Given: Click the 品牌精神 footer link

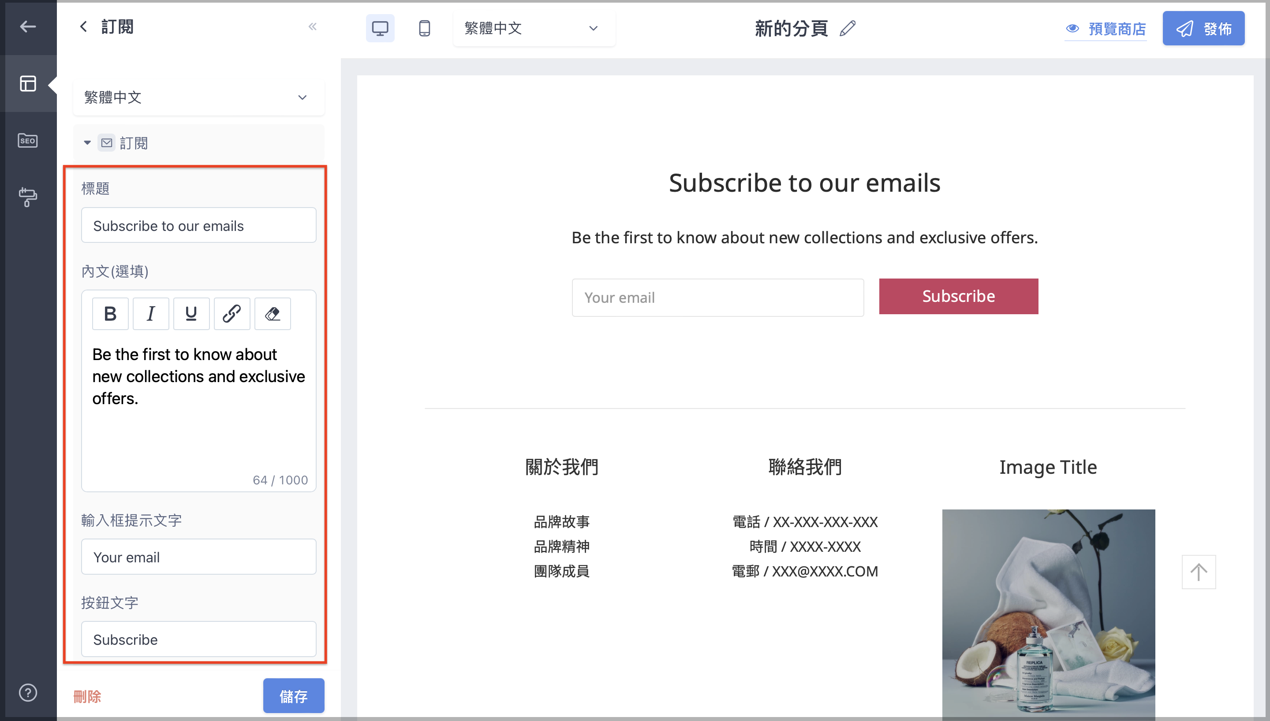Looking at the screenshot, I should click(x=562, y=546).
